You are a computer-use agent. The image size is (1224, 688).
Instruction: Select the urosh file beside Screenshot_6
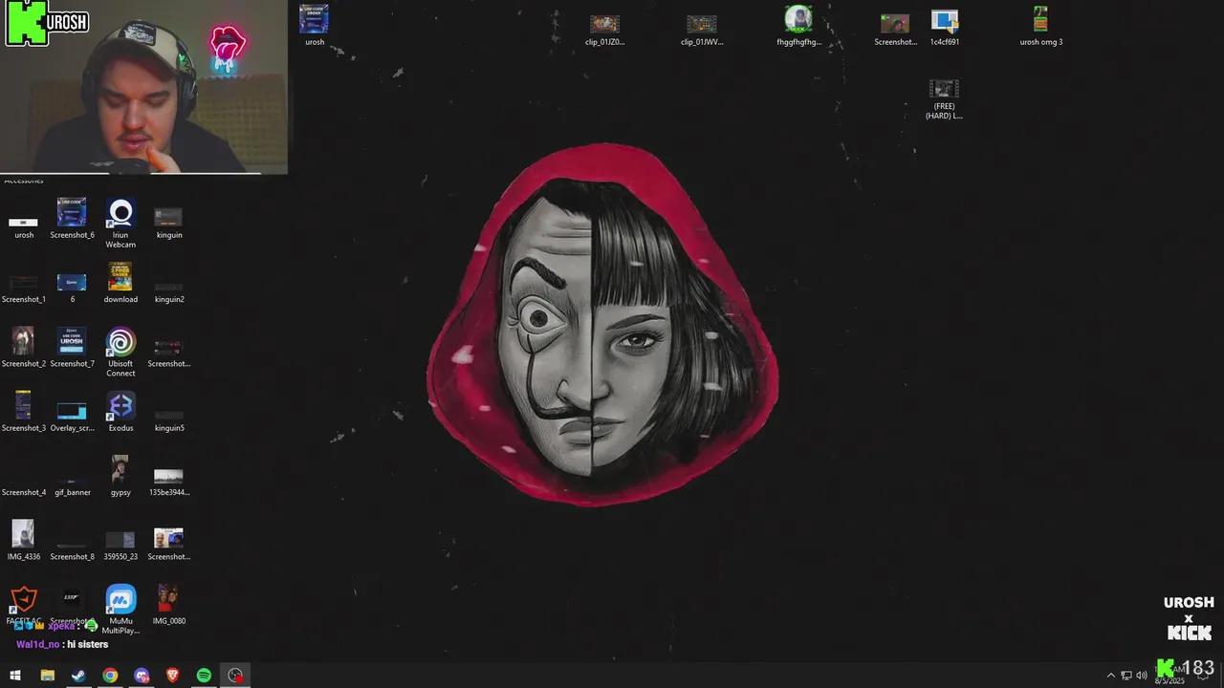click(23, 226)
